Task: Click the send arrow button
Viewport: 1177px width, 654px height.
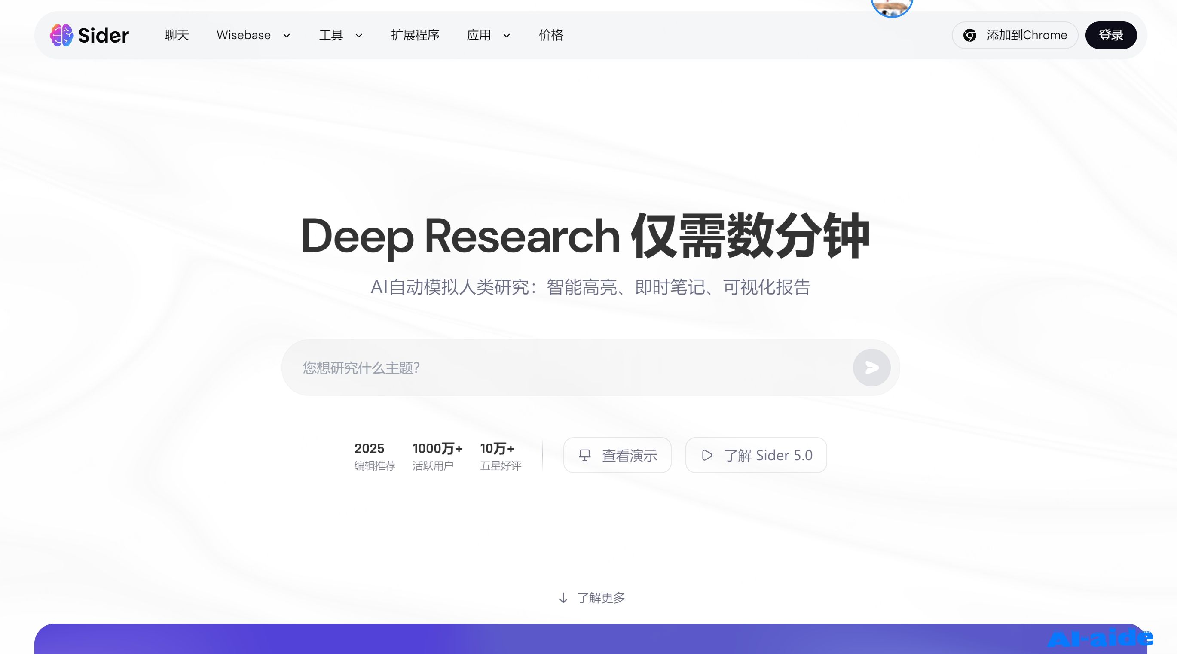Action: click(871, 368)
